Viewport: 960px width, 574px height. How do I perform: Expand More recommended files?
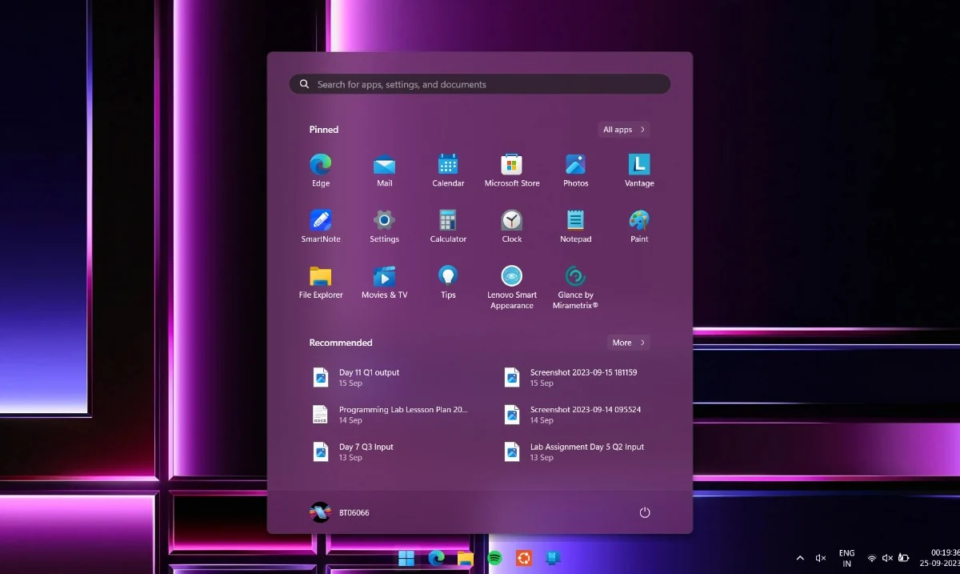point(628,343)
